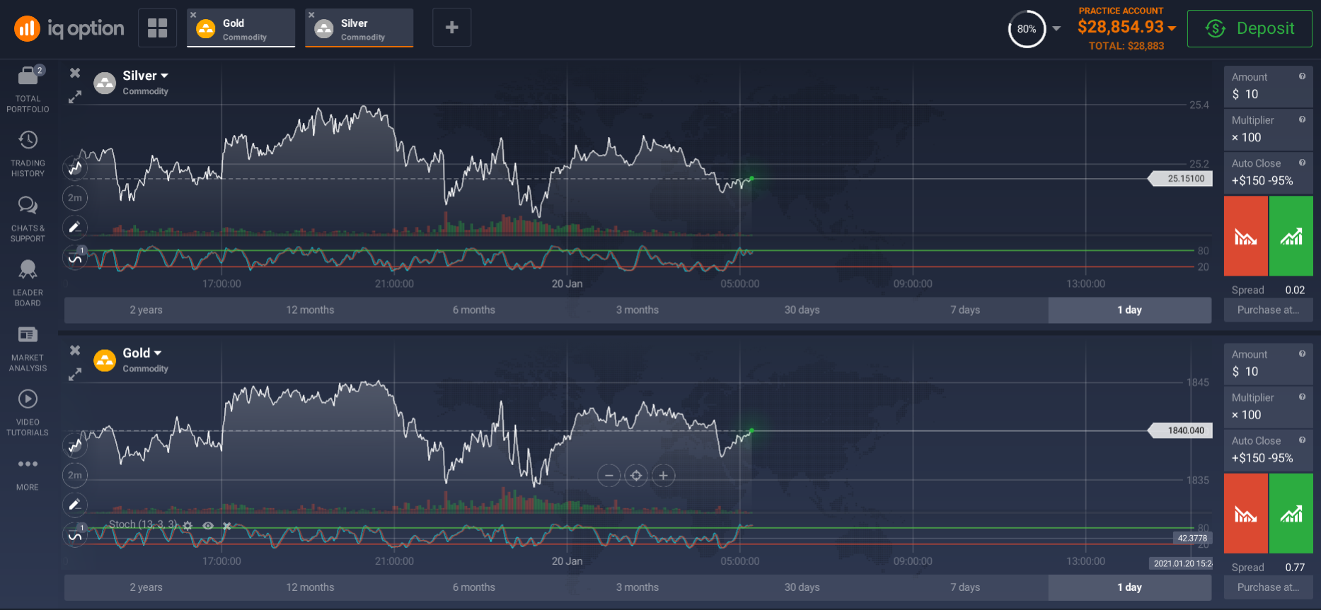Viewport: 1321px width, 610px height.
Task: Remove the Stoch indicator
Action: (x=227, y=525)
